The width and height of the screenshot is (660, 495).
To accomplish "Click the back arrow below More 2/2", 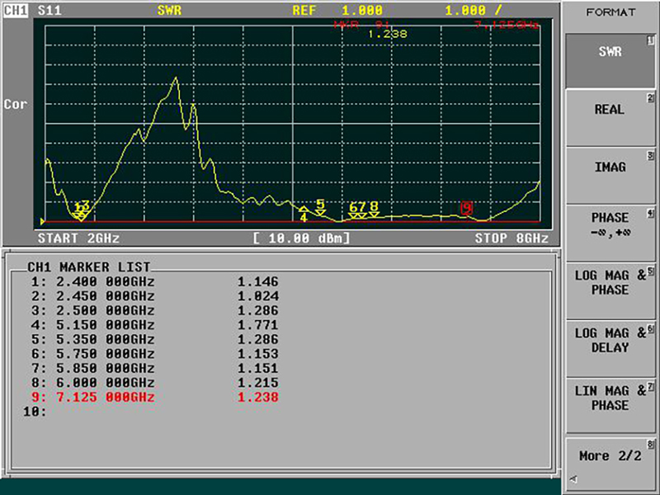I will (x=573, y=479).
